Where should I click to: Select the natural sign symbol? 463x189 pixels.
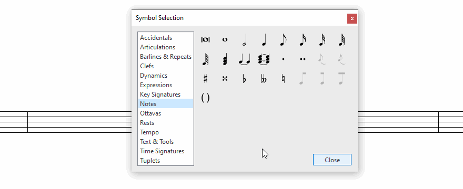[283, 79]
